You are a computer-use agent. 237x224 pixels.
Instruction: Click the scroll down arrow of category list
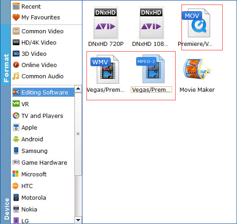78,220
